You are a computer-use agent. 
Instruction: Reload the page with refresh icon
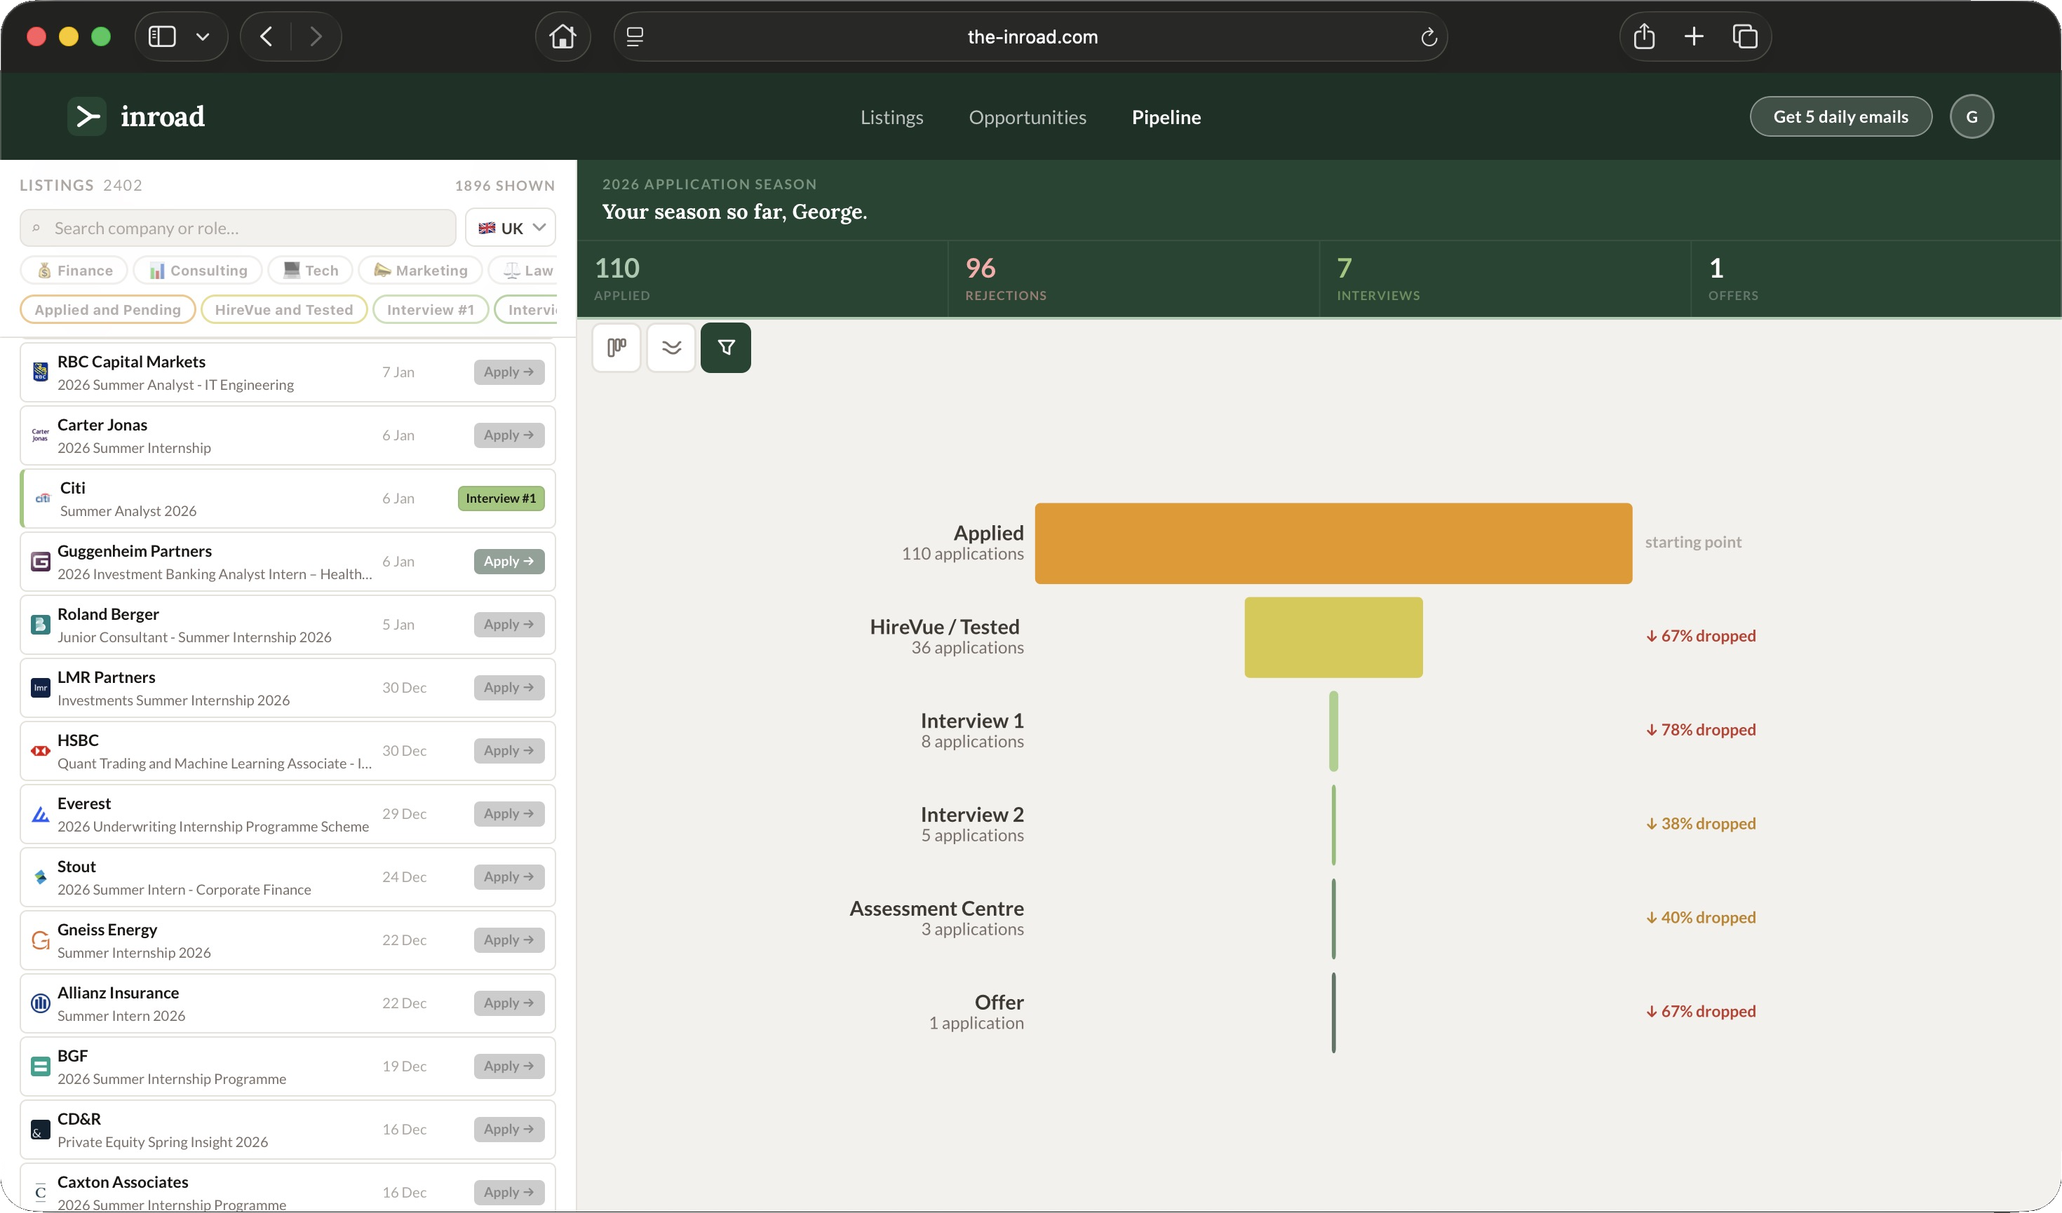click(1429, 36)
